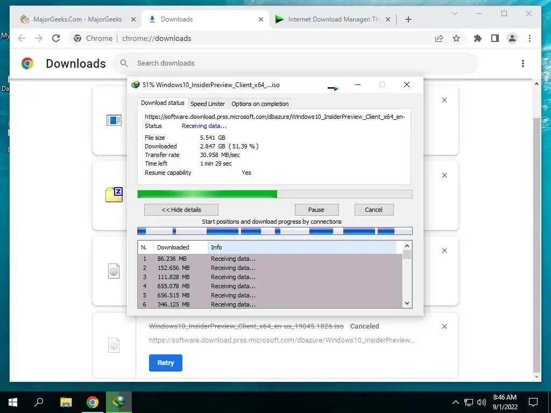Screen dimensions: 551x413
Task: Click the connections segment progress bar
Action: tap(275, 231)
